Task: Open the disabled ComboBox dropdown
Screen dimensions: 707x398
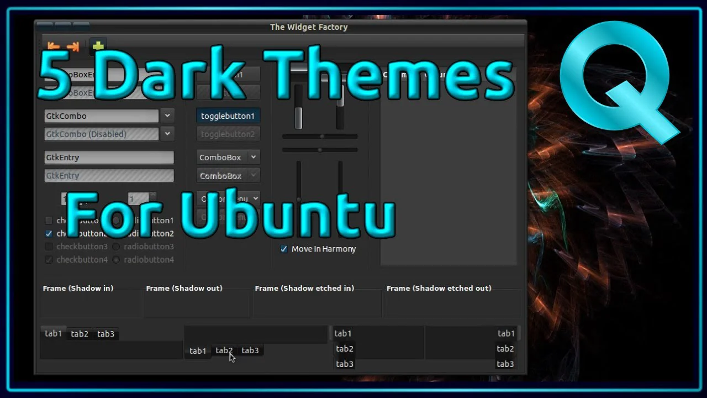Action: coord(228,176)
